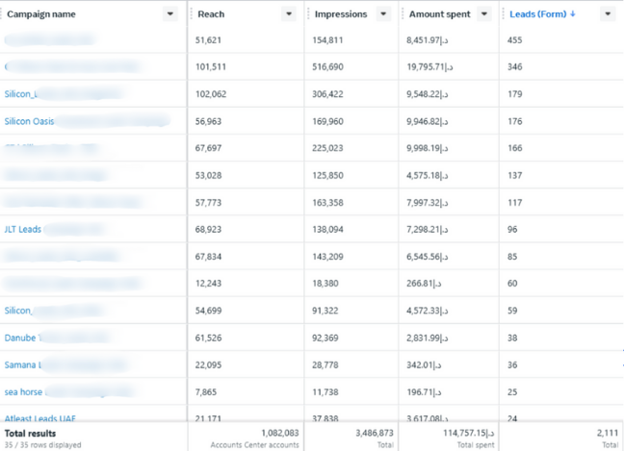Select the Amount spent value 8,451.97
The height and width of the screenshot is (451, 624).
click(427, 40)
